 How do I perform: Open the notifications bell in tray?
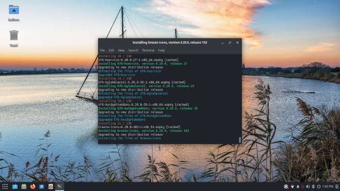click(298, 187)
